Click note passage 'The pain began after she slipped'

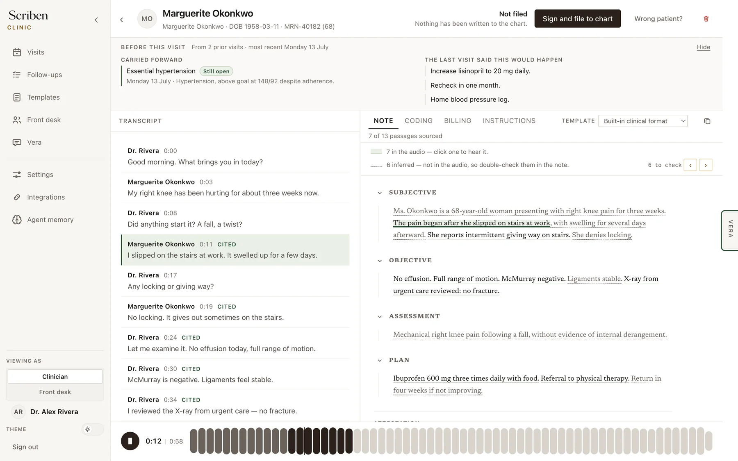click(x=471, y=223)
